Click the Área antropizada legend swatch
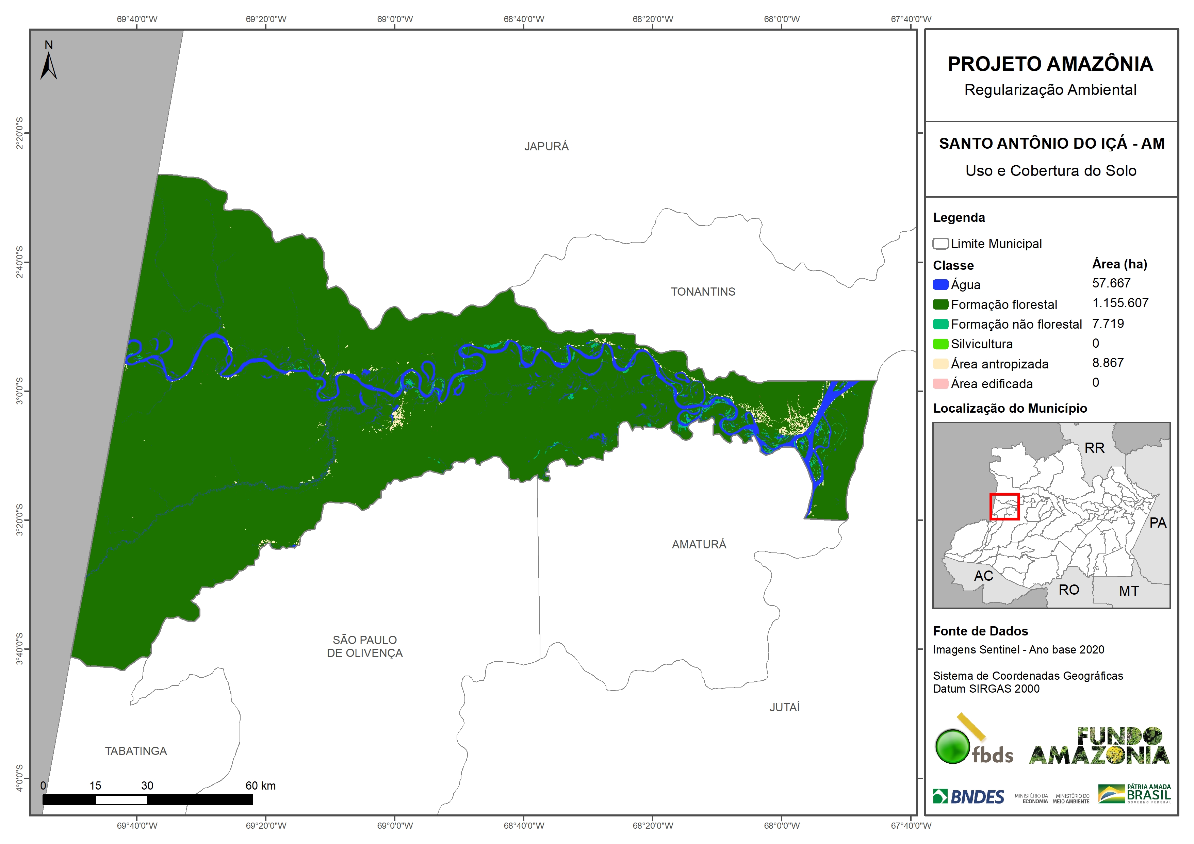 [940, 364]
